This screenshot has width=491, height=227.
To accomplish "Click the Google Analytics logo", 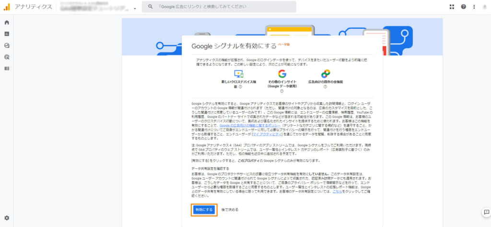I will click(x=7, y=7).
